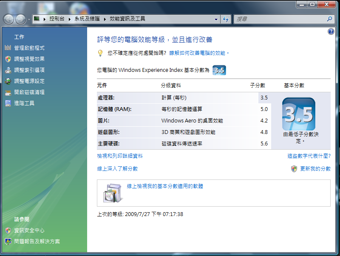Close the window
Viewport: 340px width, 256px height.
click(327, 4)
